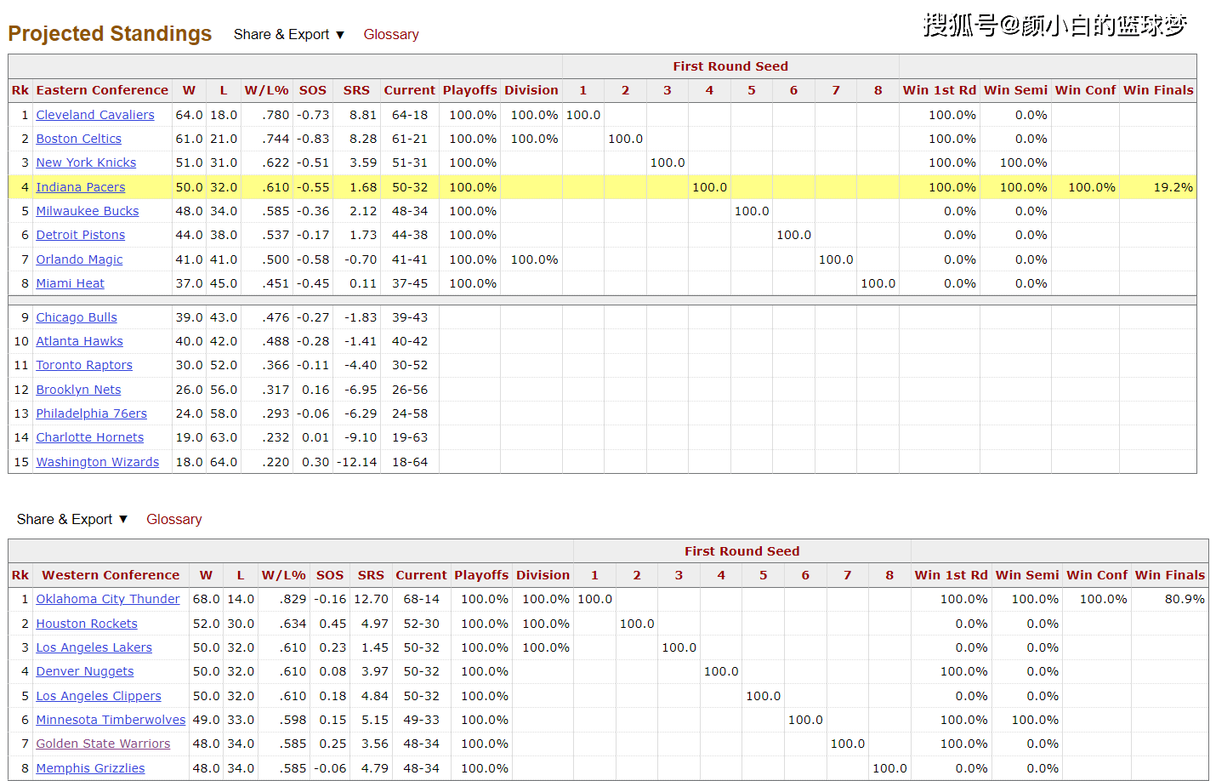Select the Indiana Pacers link
The width and height of the screenshot is (1216, 781).
point(80,187)
